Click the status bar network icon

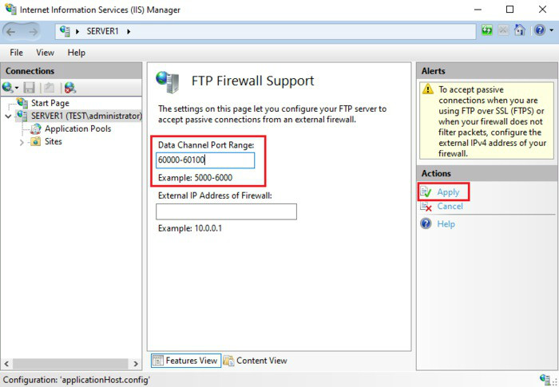coord(545,380)
